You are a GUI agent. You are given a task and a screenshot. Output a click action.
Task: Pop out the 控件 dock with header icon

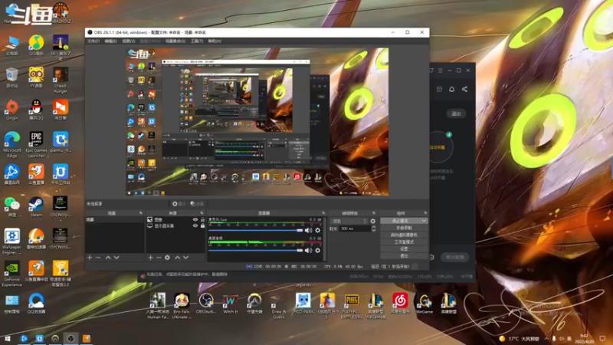pos(425,213)
